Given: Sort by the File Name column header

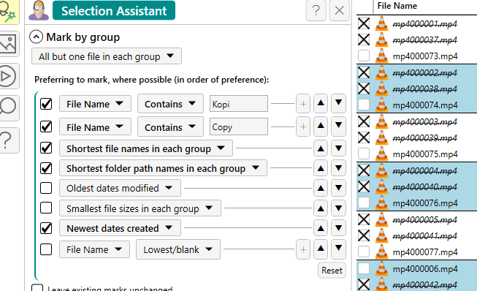Looking at the screenshot, I should (397, 6).
